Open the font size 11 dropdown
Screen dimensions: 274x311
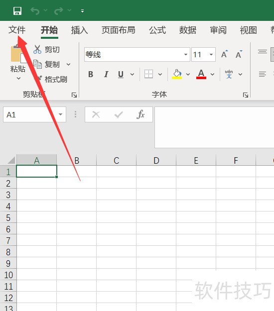211,54
